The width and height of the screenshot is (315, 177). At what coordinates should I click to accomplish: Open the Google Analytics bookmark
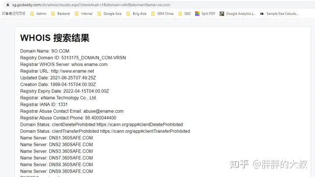[x=238, y=14]
